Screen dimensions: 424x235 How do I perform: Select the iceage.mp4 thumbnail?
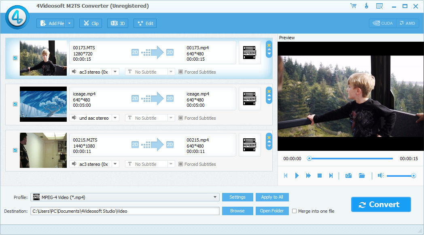(43, 104)
